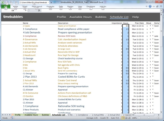Click the Profile link in timebubbles header
Screen dimensions: 164x121
tap(61, 17)
